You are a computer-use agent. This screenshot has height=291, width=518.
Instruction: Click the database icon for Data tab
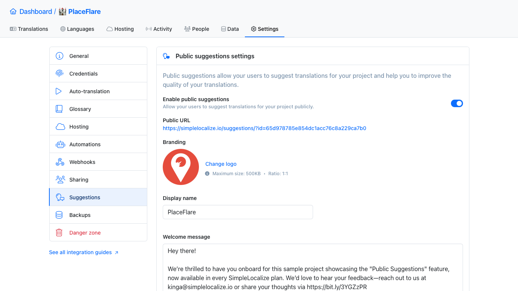click(x=223, y=29)
